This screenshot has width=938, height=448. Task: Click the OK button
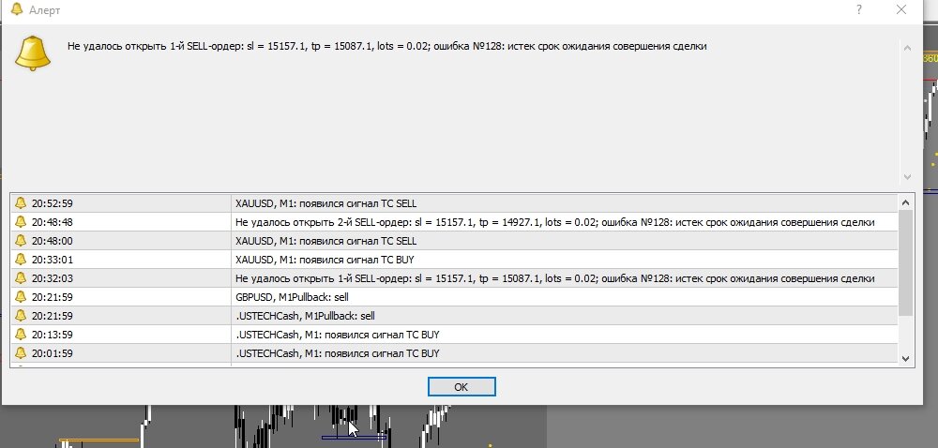pos(461,386)
